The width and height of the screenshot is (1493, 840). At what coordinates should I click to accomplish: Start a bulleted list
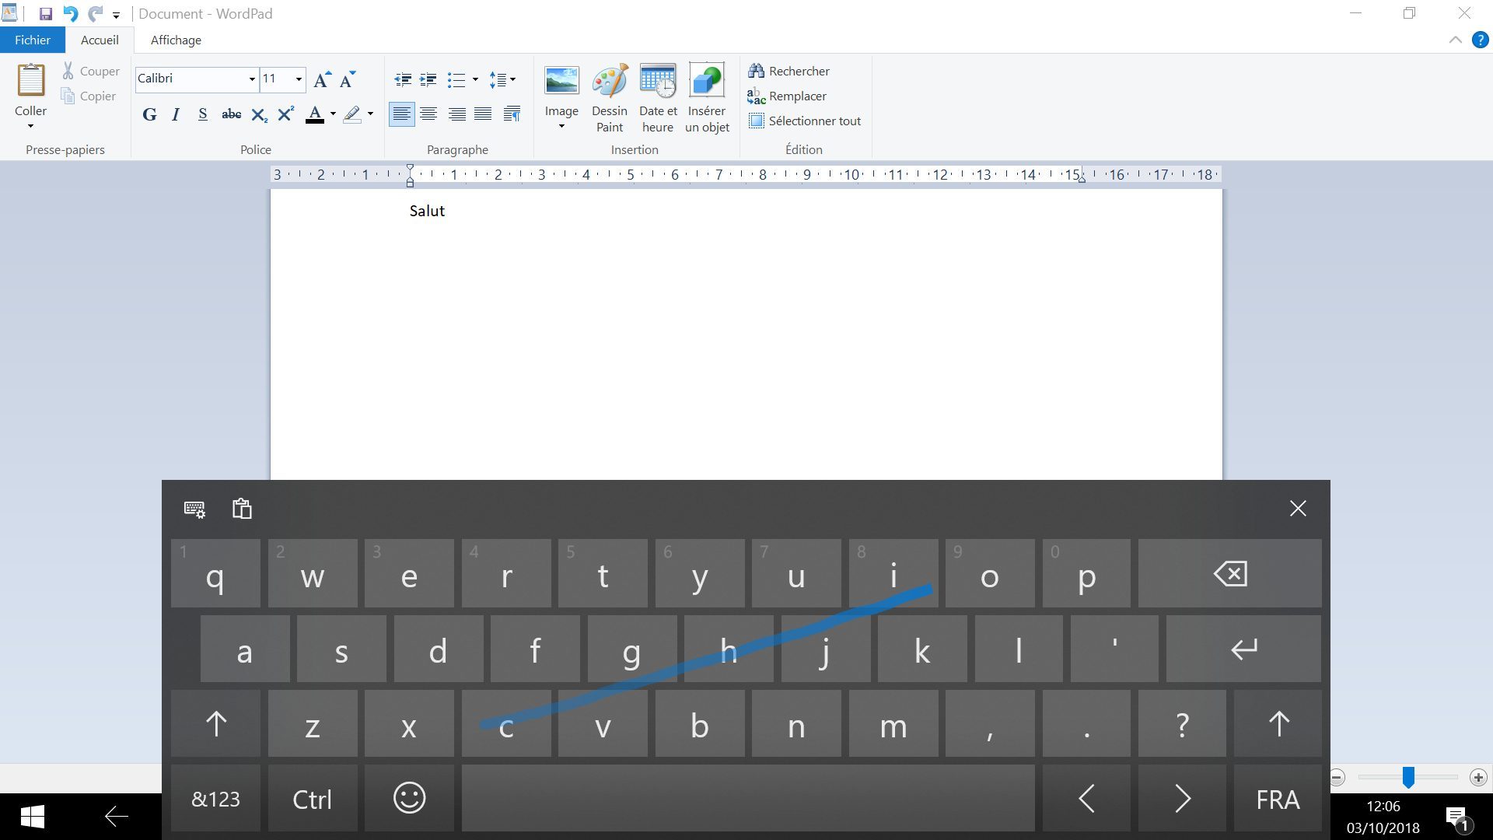click(x=456, y=79)
